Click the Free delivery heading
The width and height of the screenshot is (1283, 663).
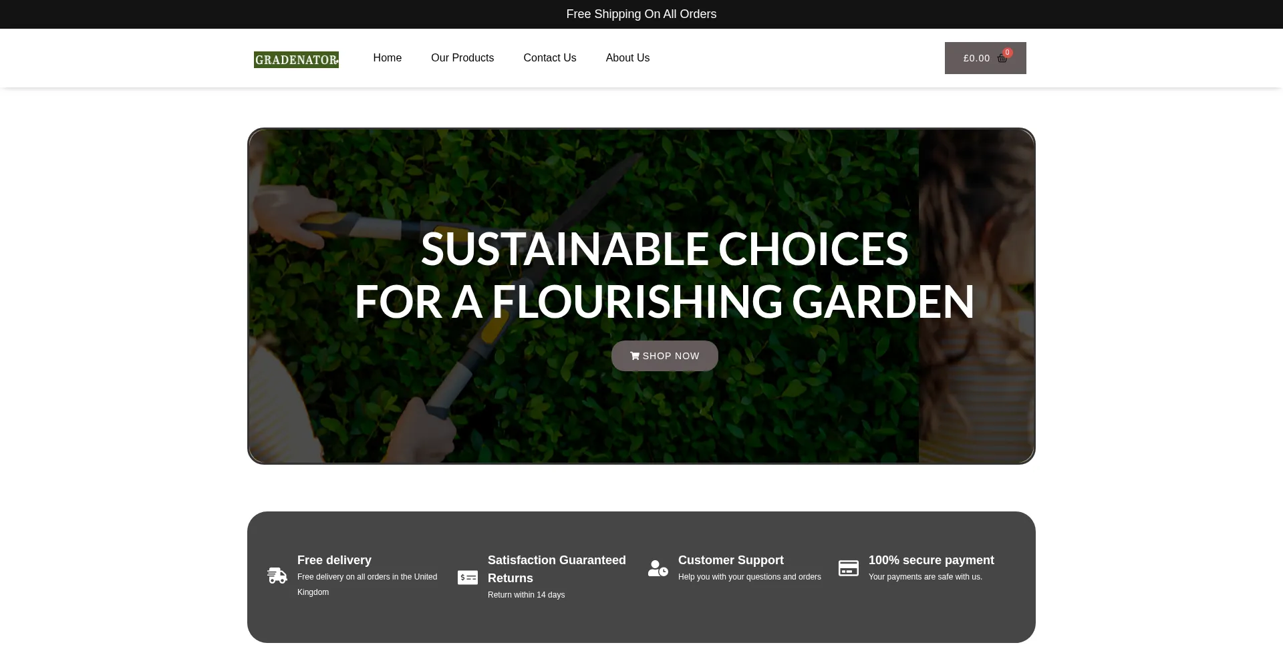[334, 560]
